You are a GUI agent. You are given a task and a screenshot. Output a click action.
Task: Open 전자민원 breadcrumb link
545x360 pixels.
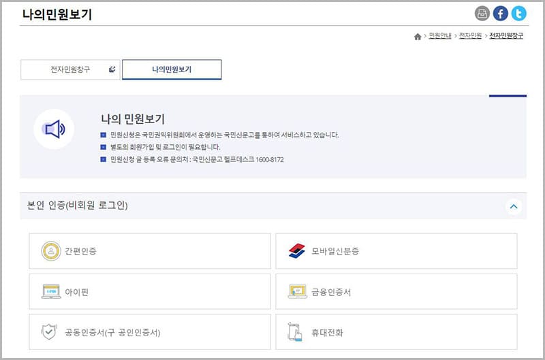pyautogui.click(x=470, y=36)
